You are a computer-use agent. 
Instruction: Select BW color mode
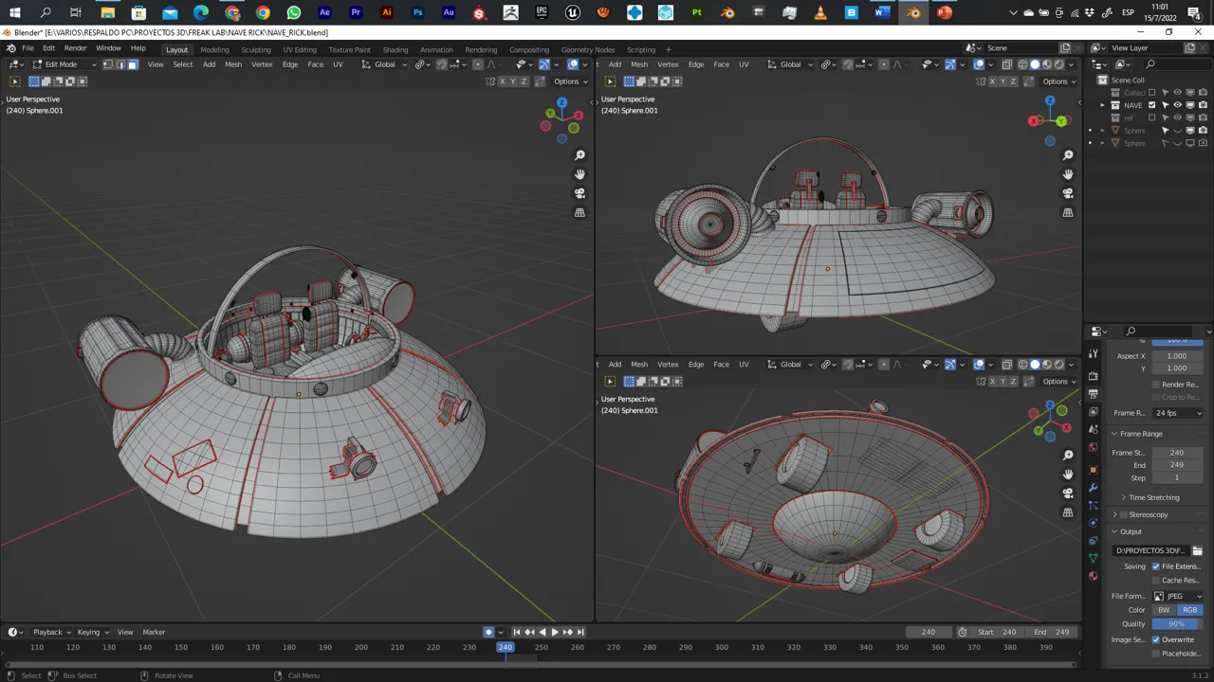point(1164,610)
